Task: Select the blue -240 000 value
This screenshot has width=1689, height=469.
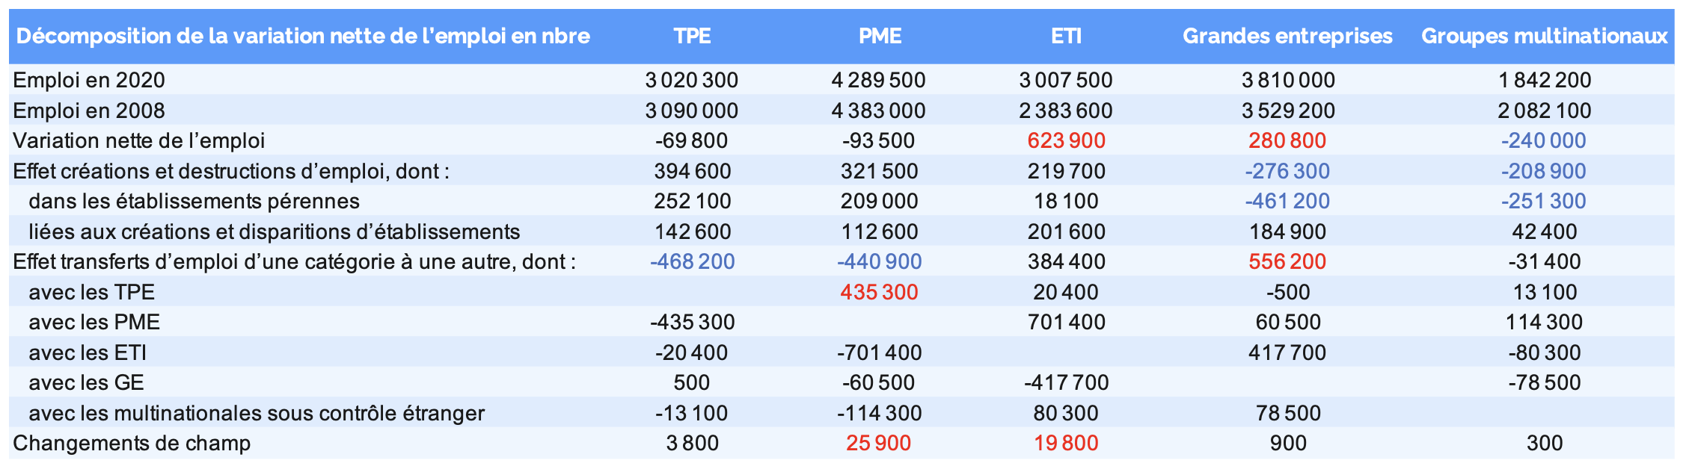Action: [x=1544, y=140]
